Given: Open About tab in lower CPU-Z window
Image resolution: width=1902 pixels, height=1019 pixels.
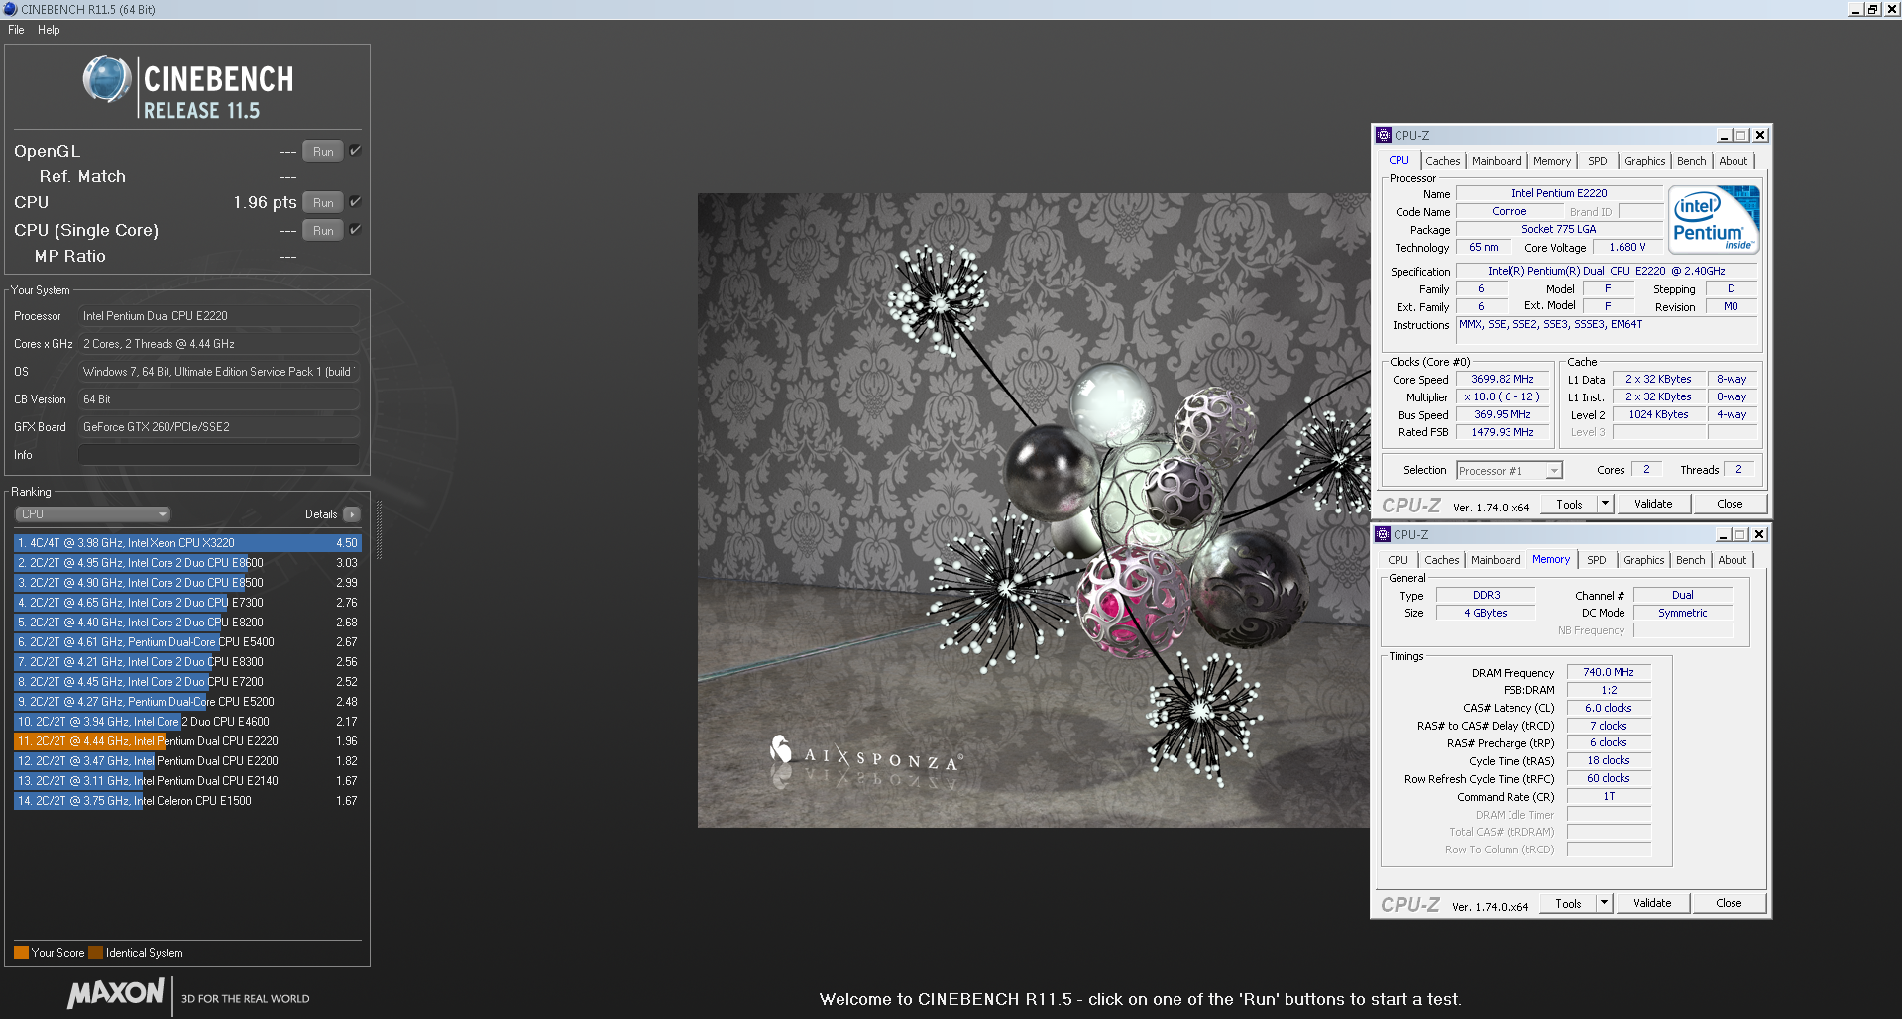Looking at the screenshot, I should pyautogui.click(x=1732, y=560).
